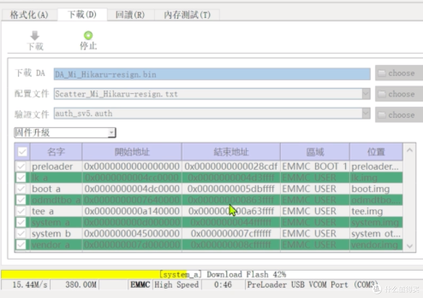Screen dimensions: 423x298
Task: Click choose button for Scatter config file
Action: pos(399,94)
